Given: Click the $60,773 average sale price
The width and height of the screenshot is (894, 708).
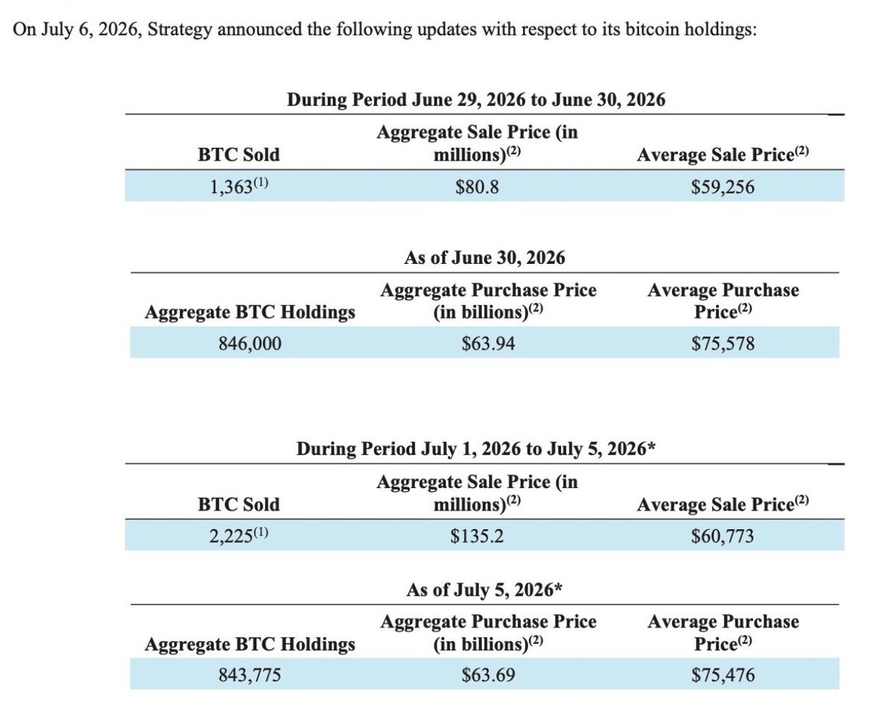Looking at the screenshot, I should 723,535.
